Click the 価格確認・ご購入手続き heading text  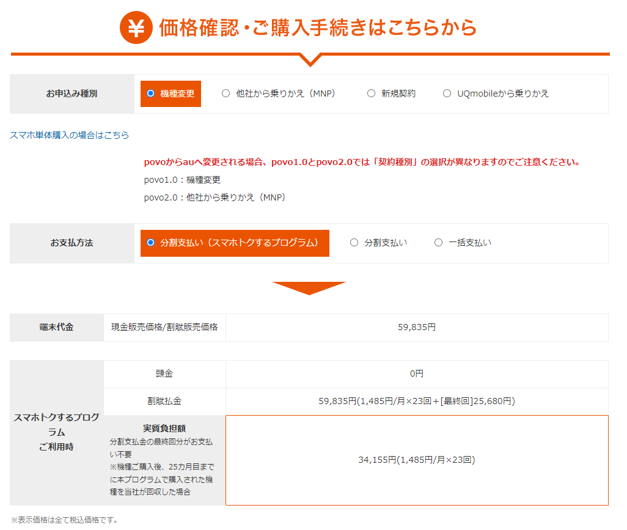(318, 28)
